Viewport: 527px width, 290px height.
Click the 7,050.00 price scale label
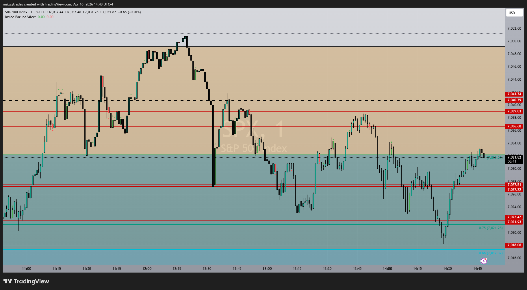coord(514,41)
